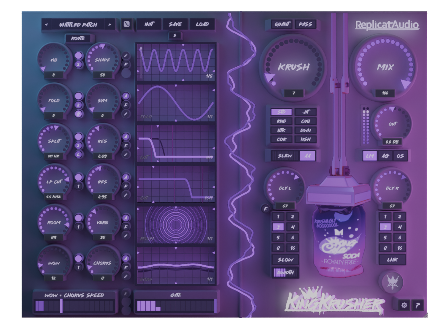Viewport: 443px width, 332px height.
Task: Toggle the PASS button
Action: click(305, 24)
